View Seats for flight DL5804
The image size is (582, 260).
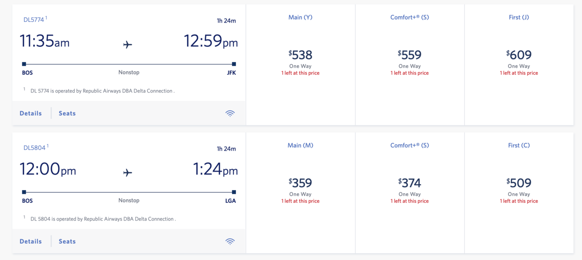point(67,241)
